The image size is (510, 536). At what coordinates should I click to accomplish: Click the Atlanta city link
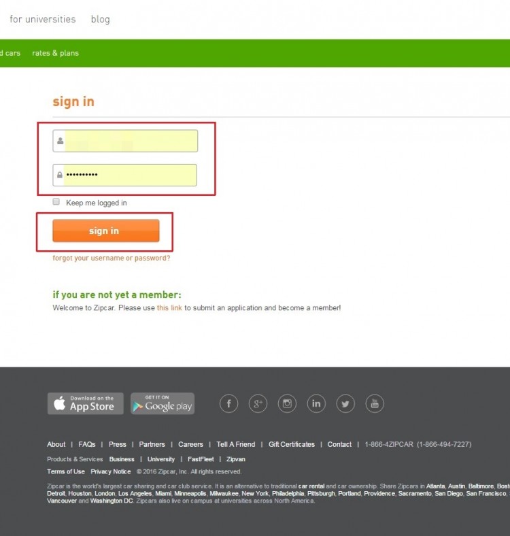[435, 486]
